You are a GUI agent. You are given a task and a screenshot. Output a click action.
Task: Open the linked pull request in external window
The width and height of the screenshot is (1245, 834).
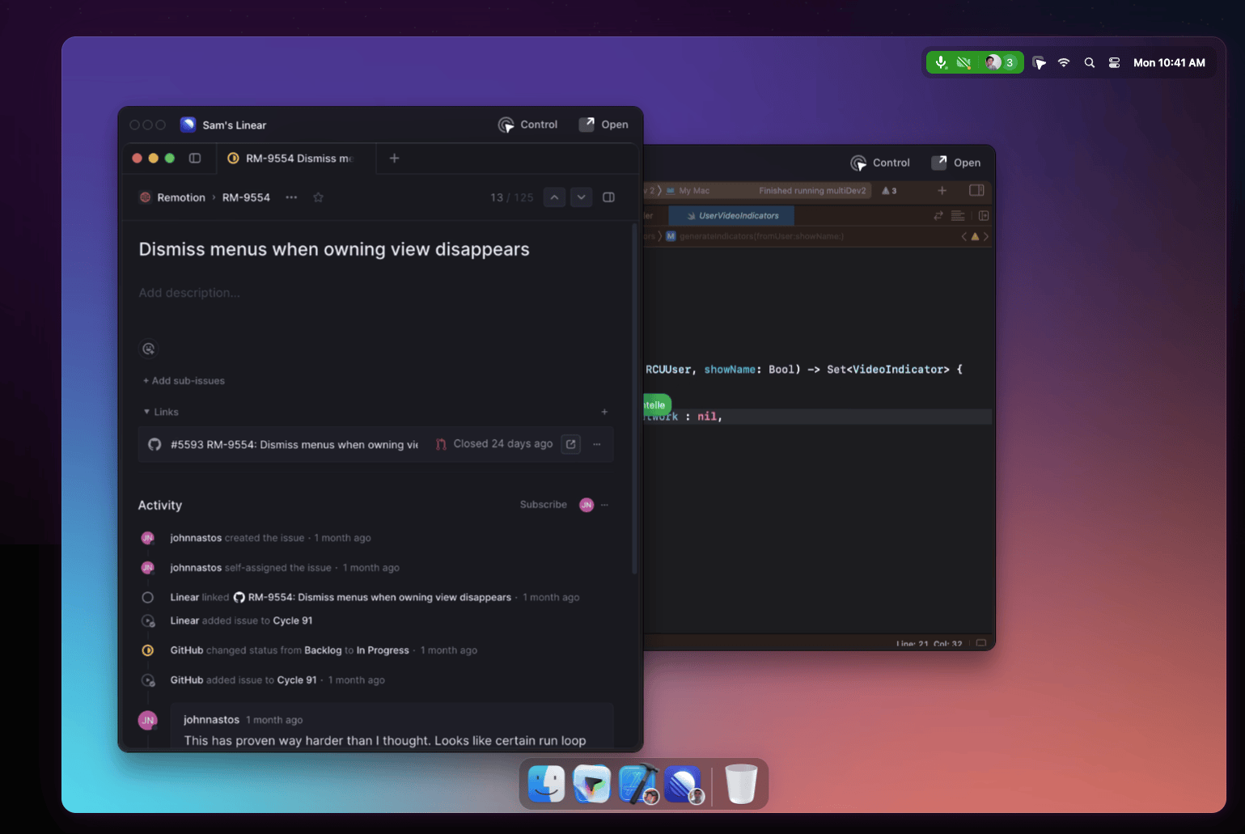point(571,444)
